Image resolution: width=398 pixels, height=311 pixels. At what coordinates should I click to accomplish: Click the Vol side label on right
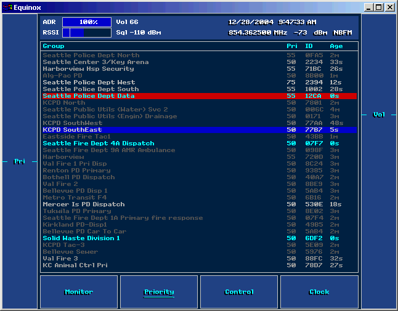379,115
